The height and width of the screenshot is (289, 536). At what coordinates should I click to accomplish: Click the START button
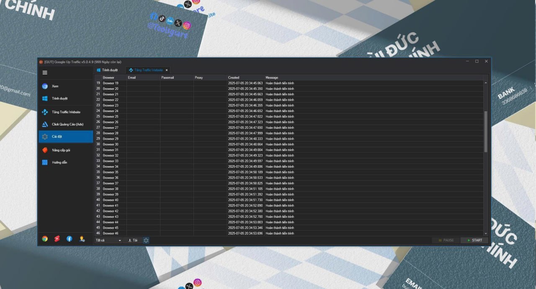(x=474, y=240)
